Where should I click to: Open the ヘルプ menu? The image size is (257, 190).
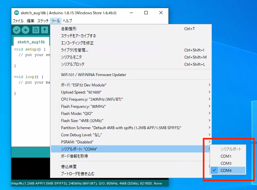(67, 21)
